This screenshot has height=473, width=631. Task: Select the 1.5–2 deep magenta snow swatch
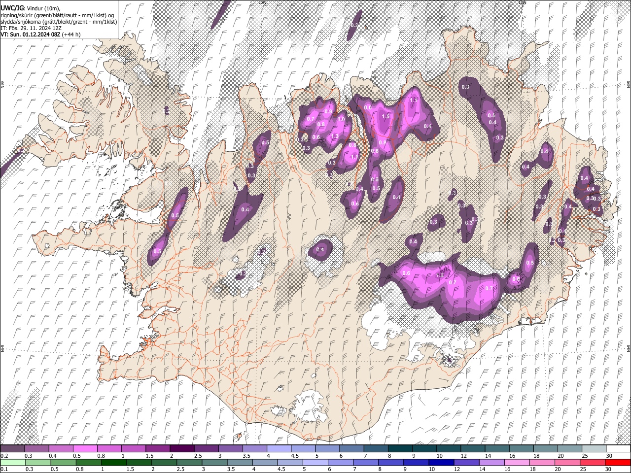[157, 449]
